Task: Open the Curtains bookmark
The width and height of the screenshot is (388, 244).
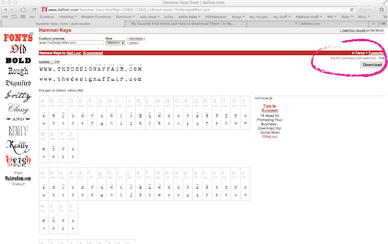Action: [x=47, y=17]
